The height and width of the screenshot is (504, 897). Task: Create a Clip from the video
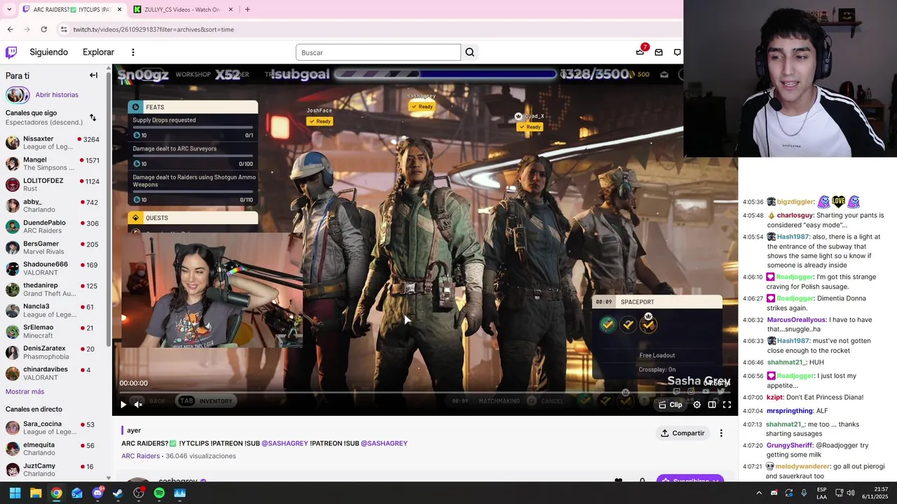tap(671, 405)
